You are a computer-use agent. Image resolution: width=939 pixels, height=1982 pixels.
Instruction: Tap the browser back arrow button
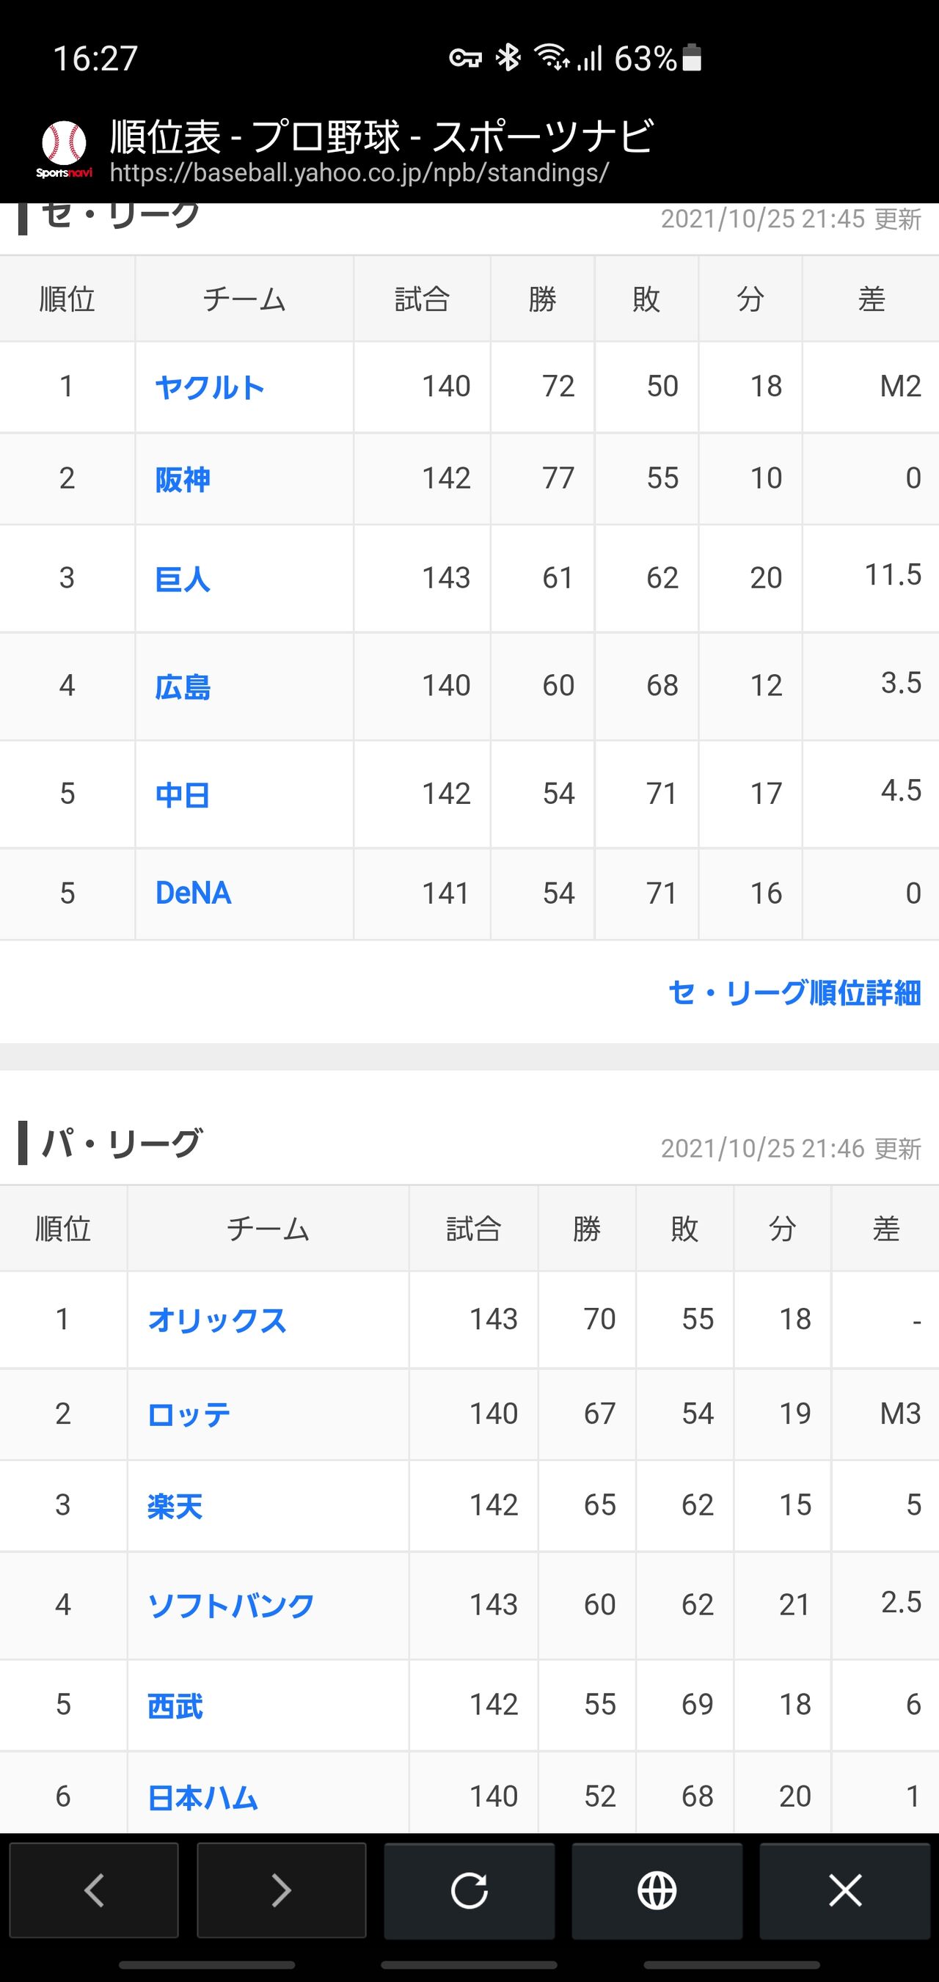coord(94,1889)
